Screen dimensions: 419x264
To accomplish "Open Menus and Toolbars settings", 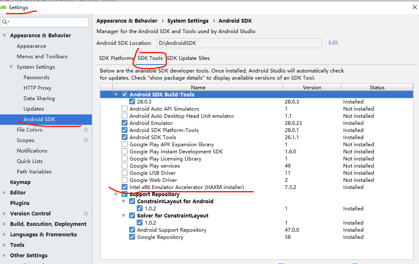I will click(42, 56).
